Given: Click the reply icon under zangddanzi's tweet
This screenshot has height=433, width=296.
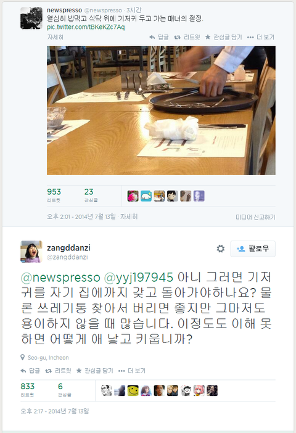Looking at the screenshot, I should [23, 371].
